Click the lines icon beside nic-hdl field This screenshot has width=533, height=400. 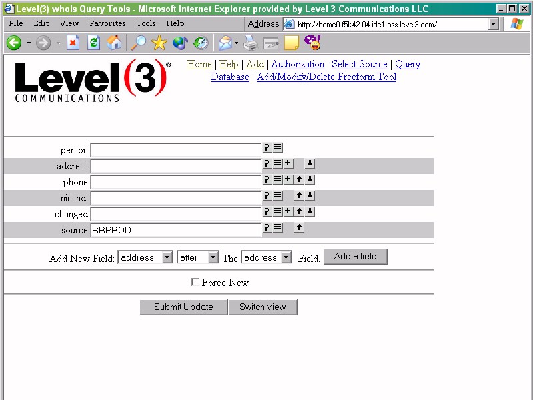point(277,195)
